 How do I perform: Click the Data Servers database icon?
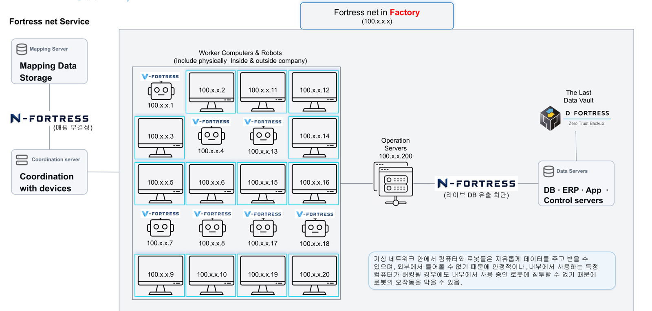click(549, 171)
